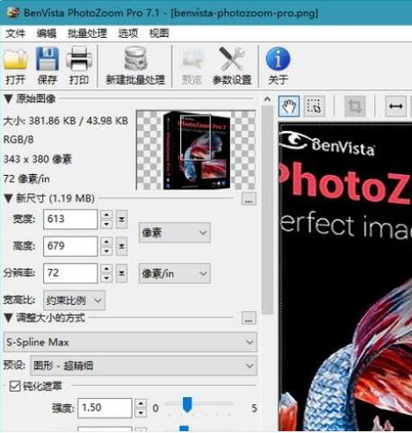The height and width of the screenshot is (433, 412).
Task: Open the 关于 info icon
Action: tap(278, 66)
